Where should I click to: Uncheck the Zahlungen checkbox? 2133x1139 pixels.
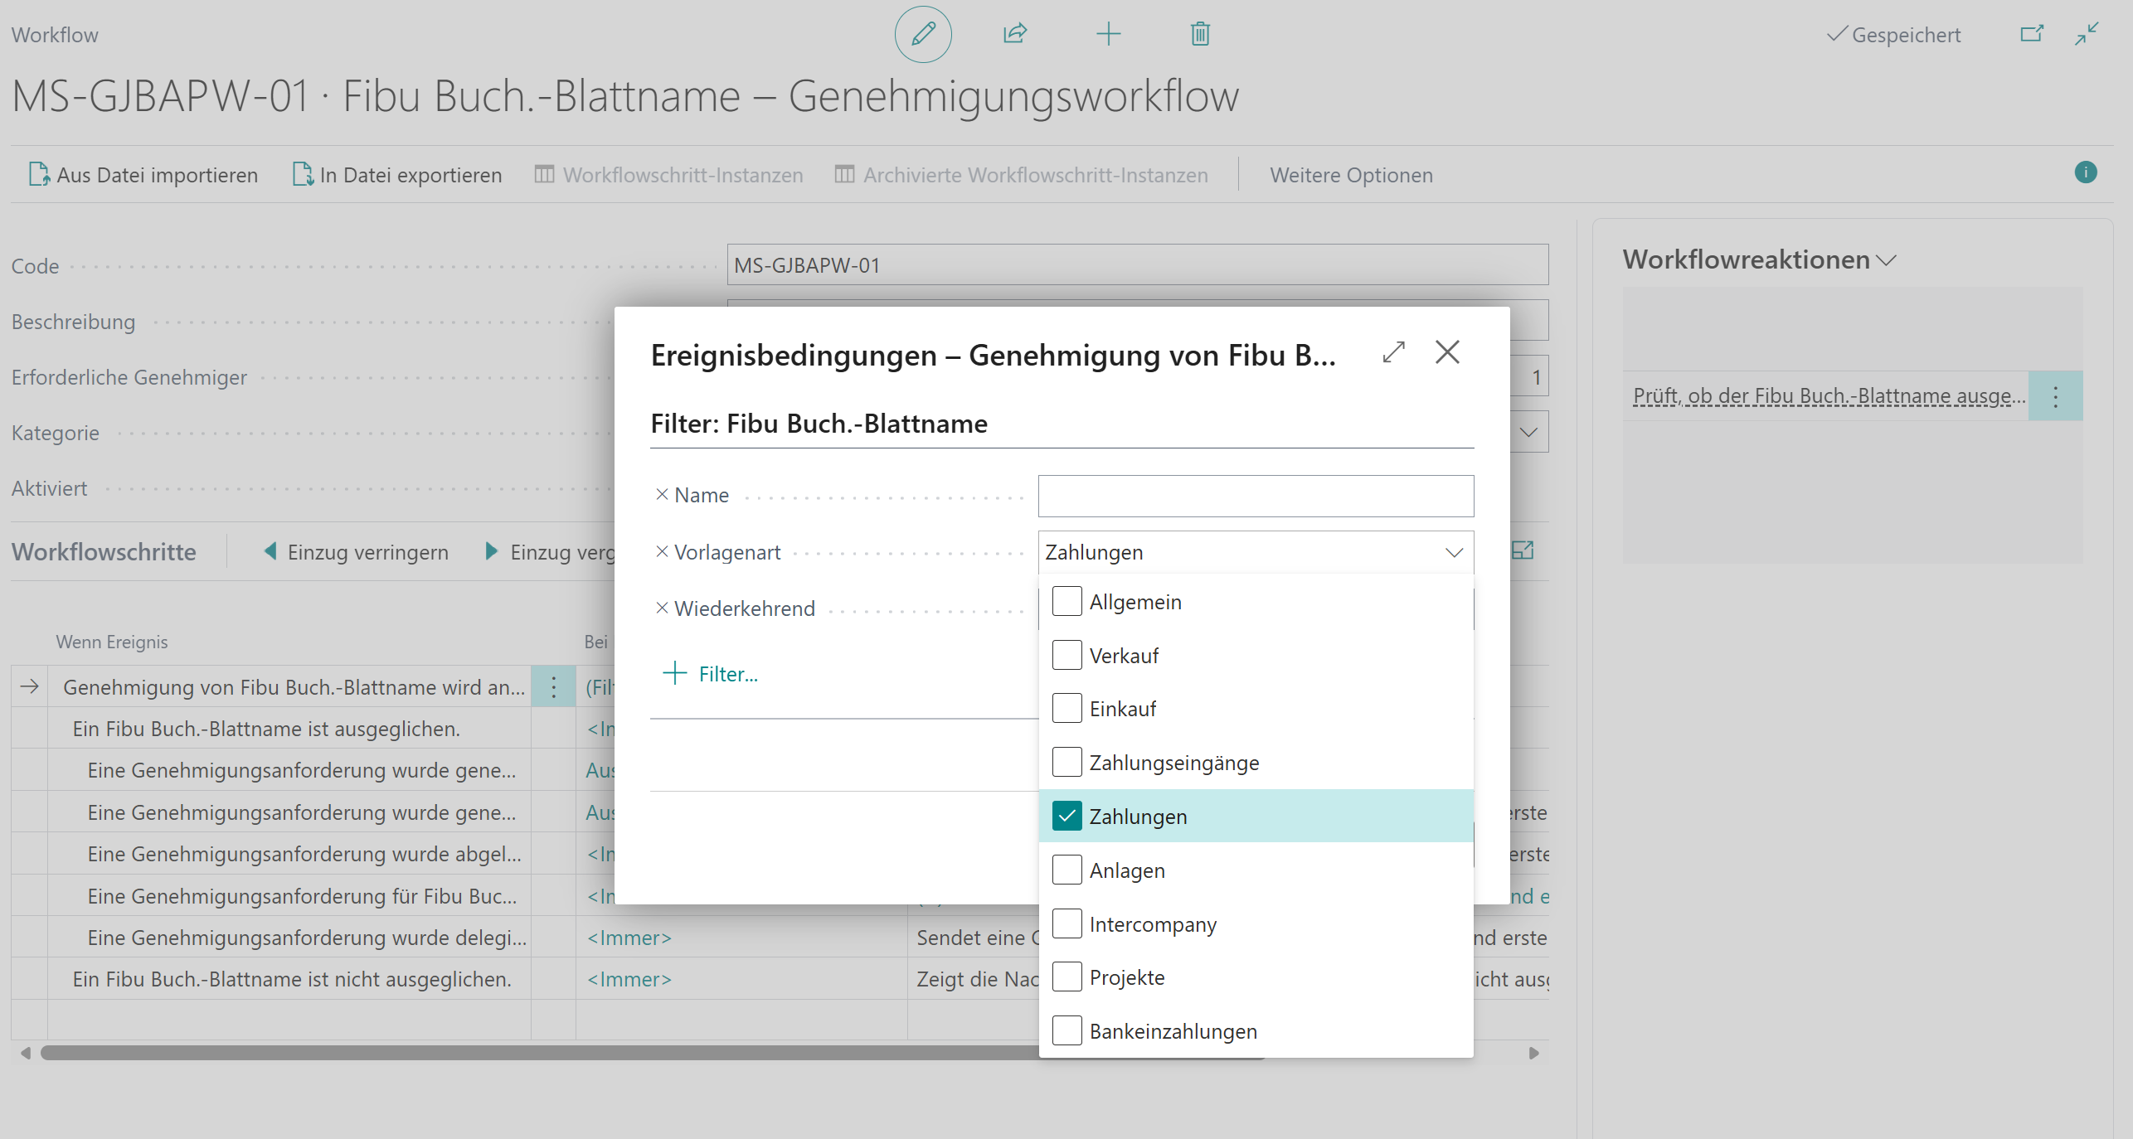1066,816
